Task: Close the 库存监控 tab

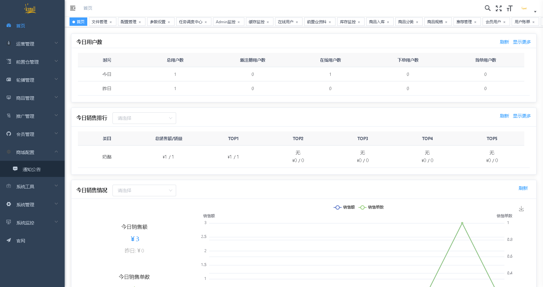Action: [x=359, y=22]
